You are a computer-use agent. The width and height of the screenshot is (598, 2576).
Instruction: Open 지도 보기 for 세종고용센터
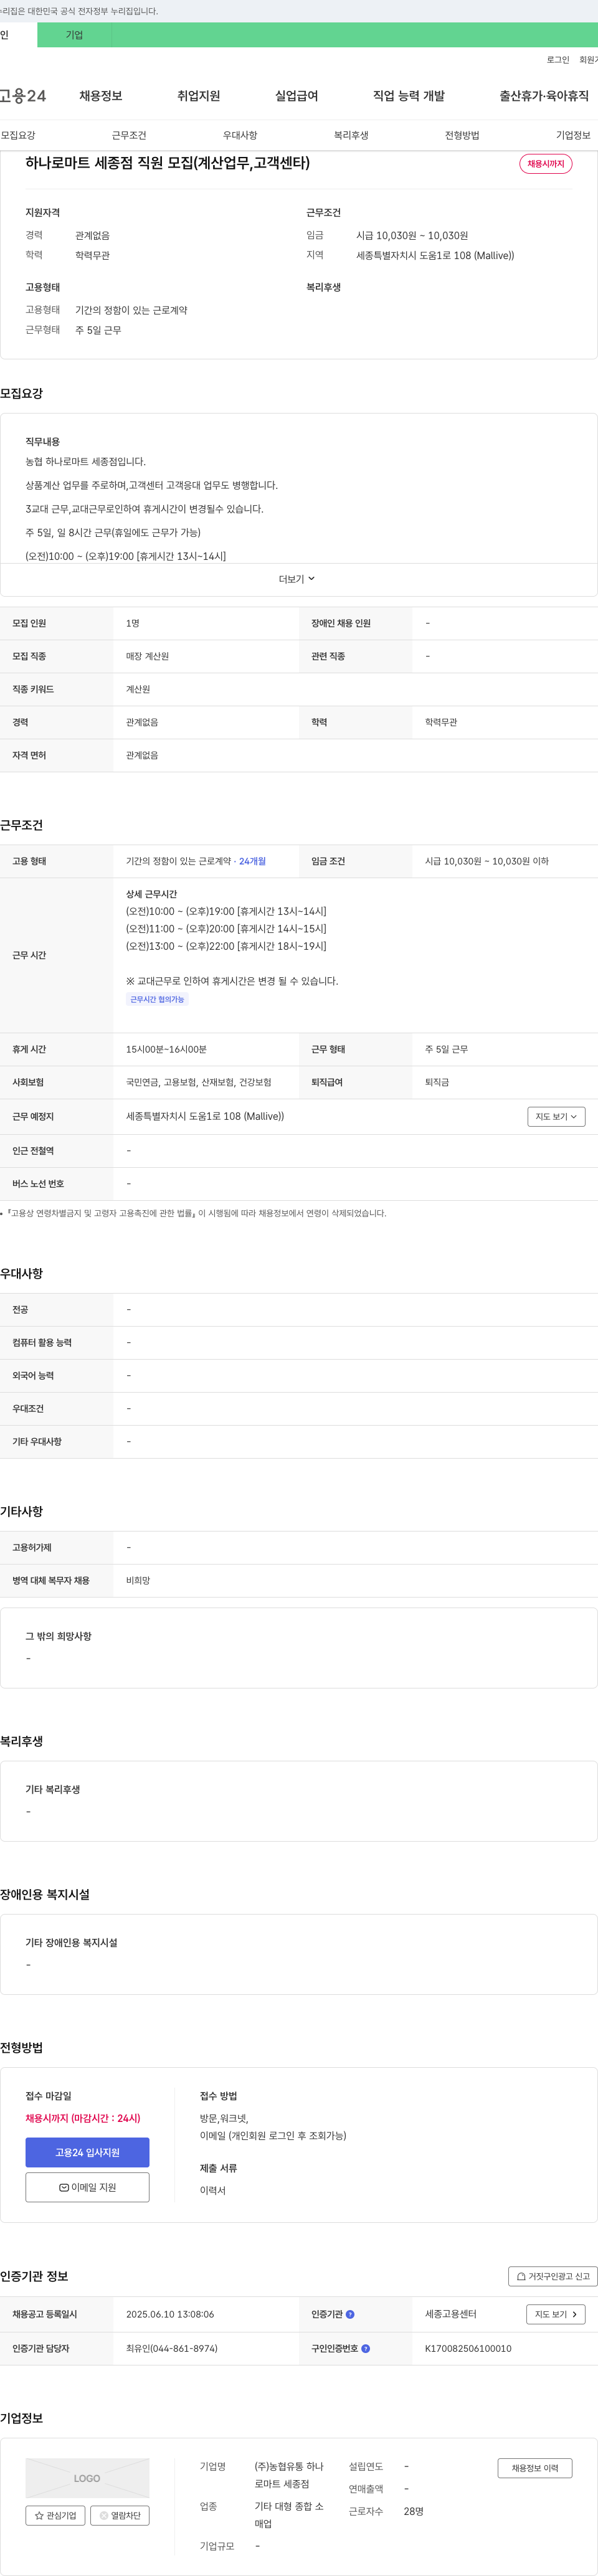(556, 2314)
